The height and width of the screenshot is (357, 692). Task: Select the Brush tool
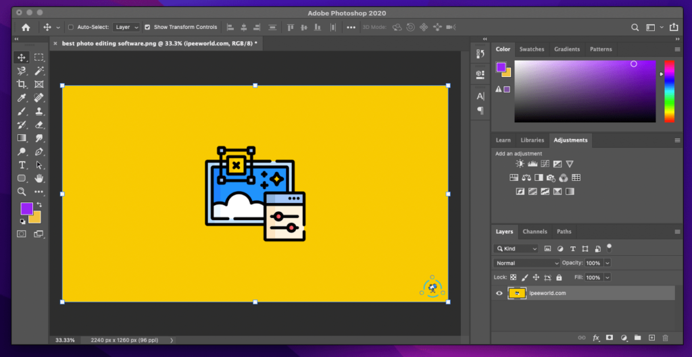[21, 111]
